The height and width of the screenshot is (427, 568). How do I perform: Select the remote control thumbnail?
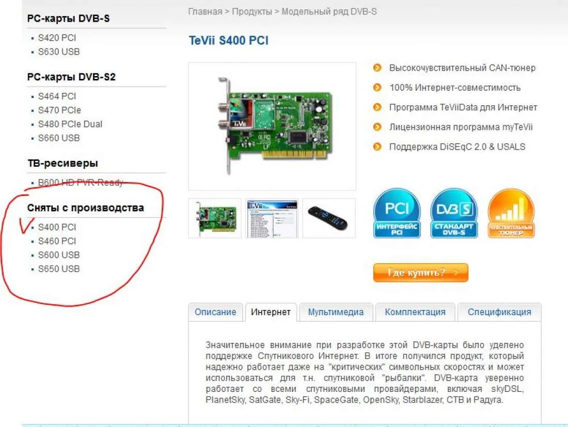tap(329, 218)
